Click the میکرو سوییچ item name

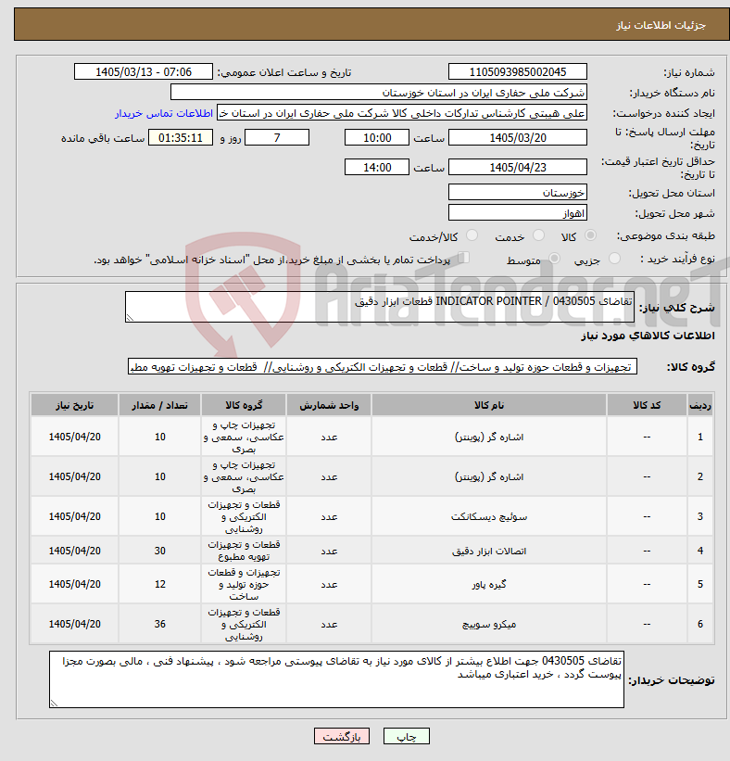[489, 624]
